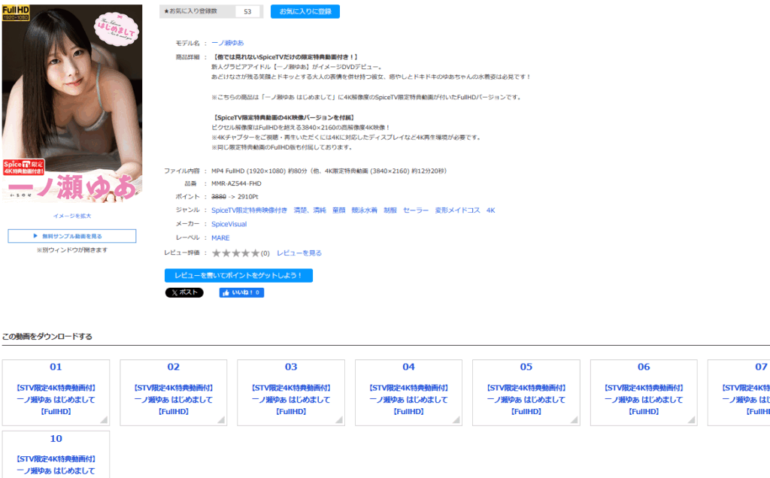The image size is (770, 478).
Task: Open the MARE label link
Action: (220, 238)
